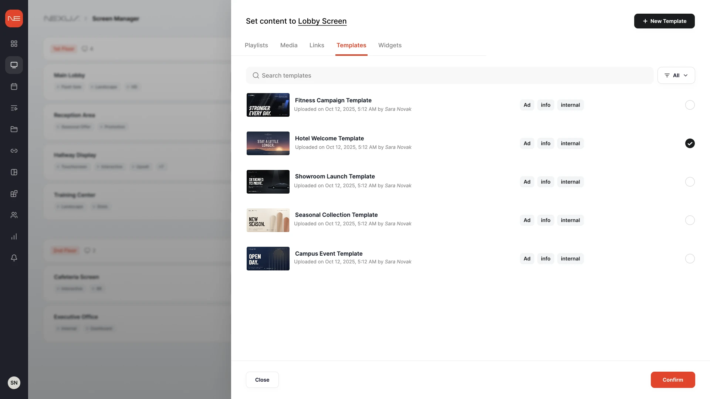Click the internal tag on Showroom Launch row
The image size is (710, 399).
(x=570, y=182)
